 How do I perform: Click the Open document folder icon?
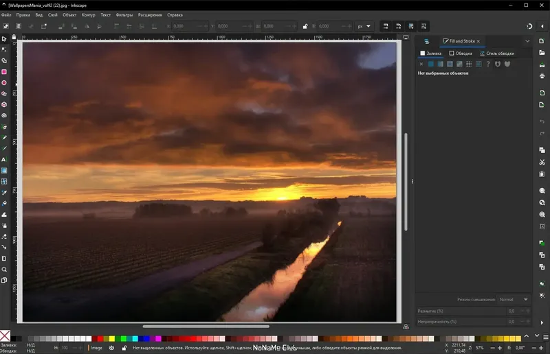pyautogui.click(x=542, y=53)
